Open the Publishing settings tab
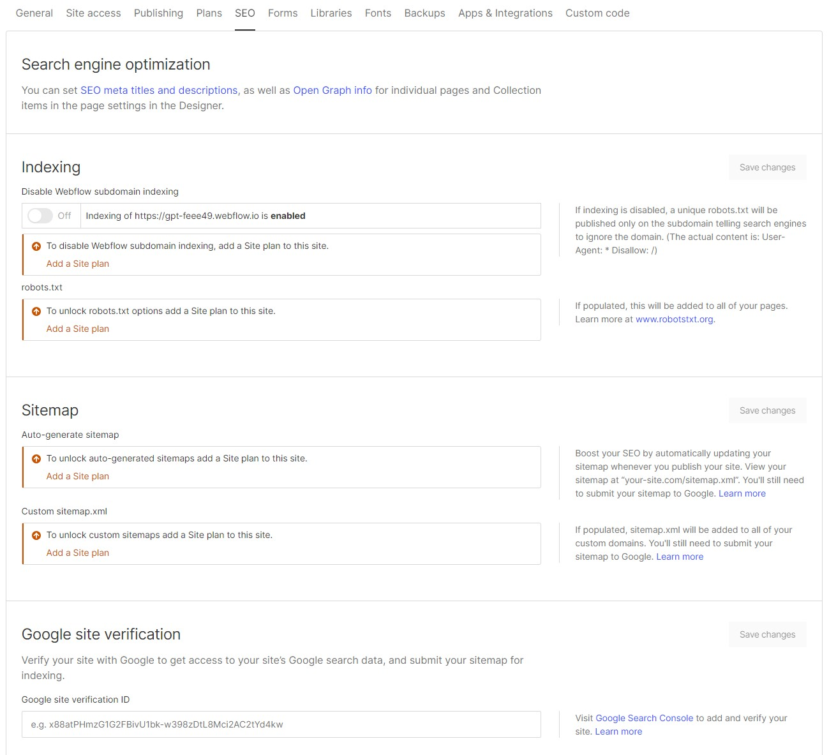Image resolution: width=829 pixels, height=755 pixels. tap(158, 13)
